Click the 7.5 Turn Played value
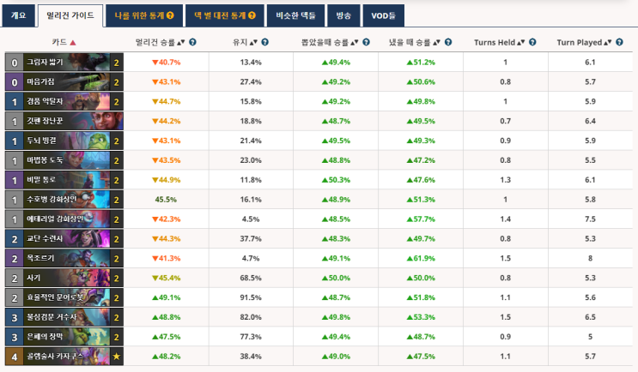The height and width of the screenshot is (372, 638). (x=590, y=219)
